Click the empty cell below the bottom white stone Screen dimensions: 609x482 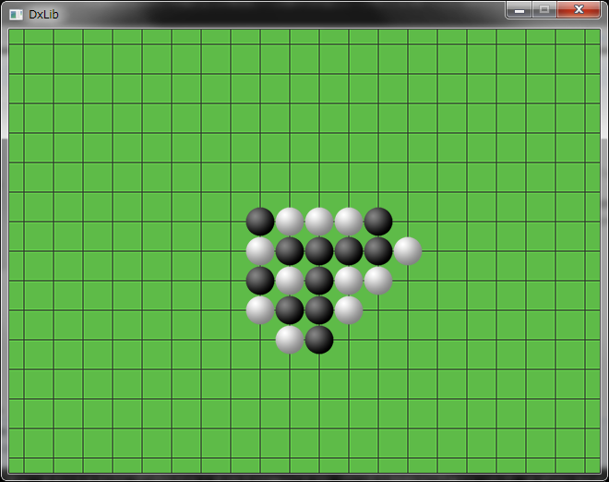pyautogui.click(x=290, y=369)
